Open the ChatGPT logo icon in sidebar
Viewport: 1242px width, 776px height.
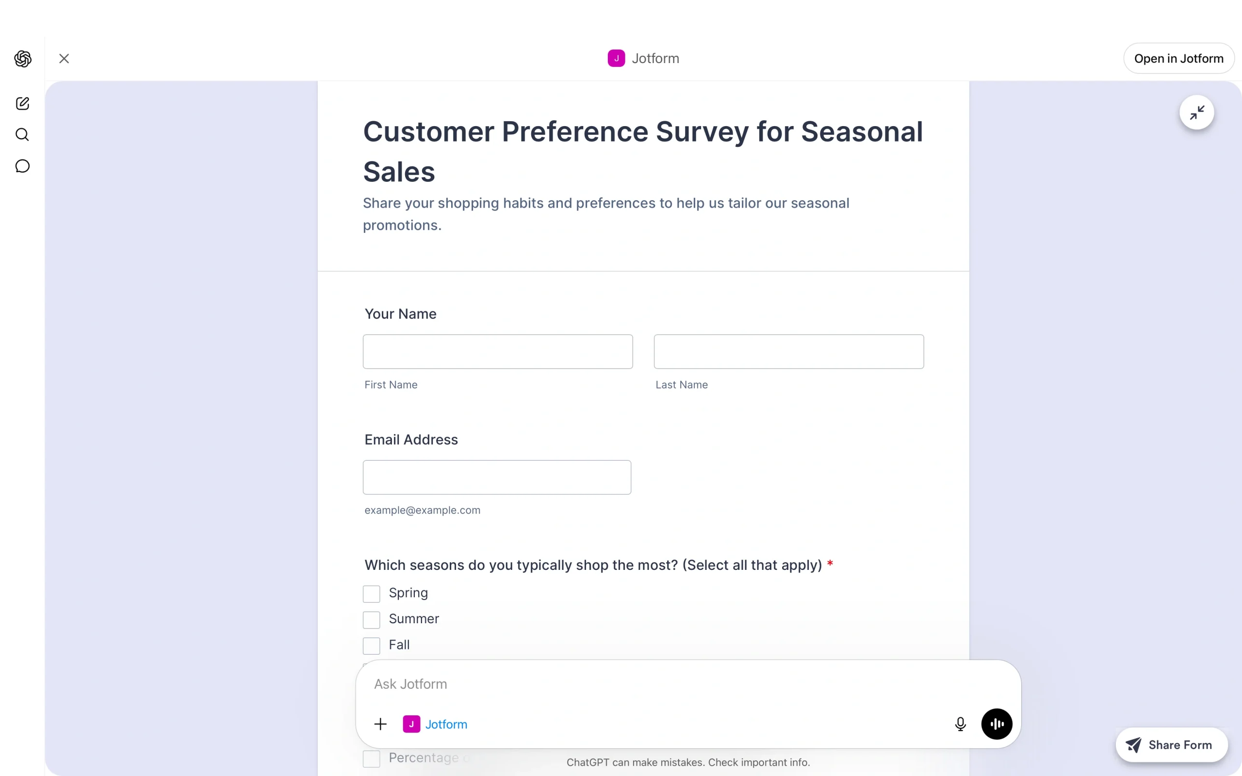pos(22,59)
